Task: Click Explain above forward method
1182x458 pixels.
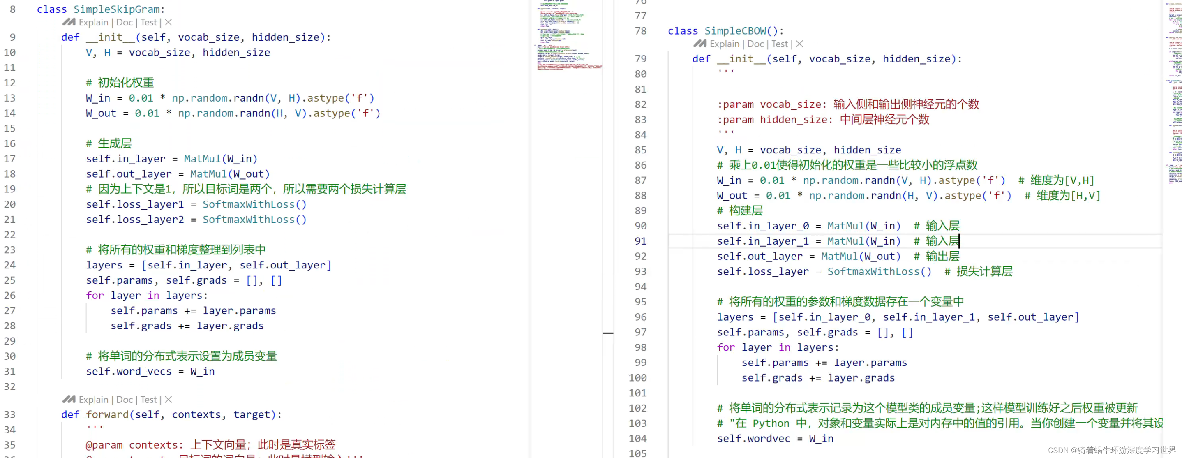Action: click(93, 400)
